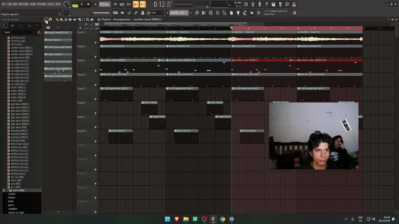Select '7rings (chant)' pattern in picker
This screenshot has width=399, height=224.
(58, 54)
